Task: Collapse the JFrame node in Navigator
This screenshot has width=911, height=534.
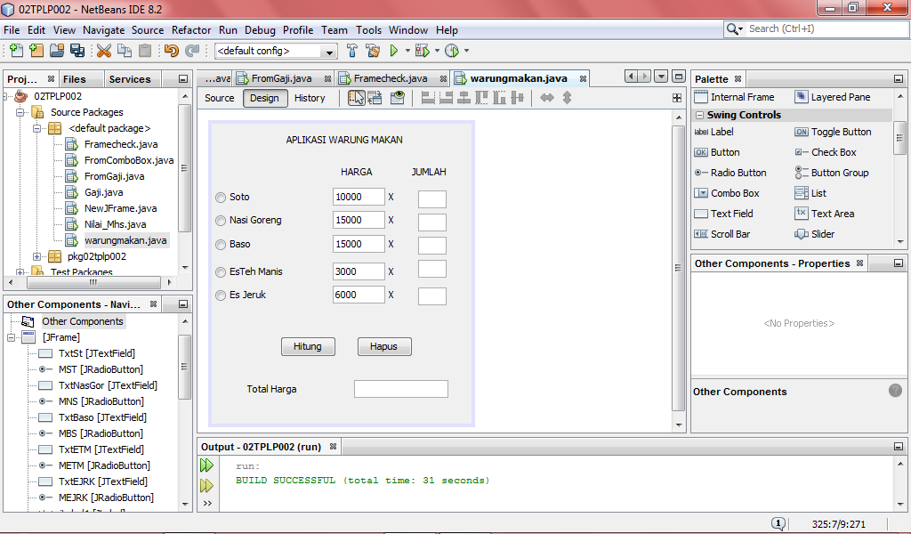Action: click(11, 337)
